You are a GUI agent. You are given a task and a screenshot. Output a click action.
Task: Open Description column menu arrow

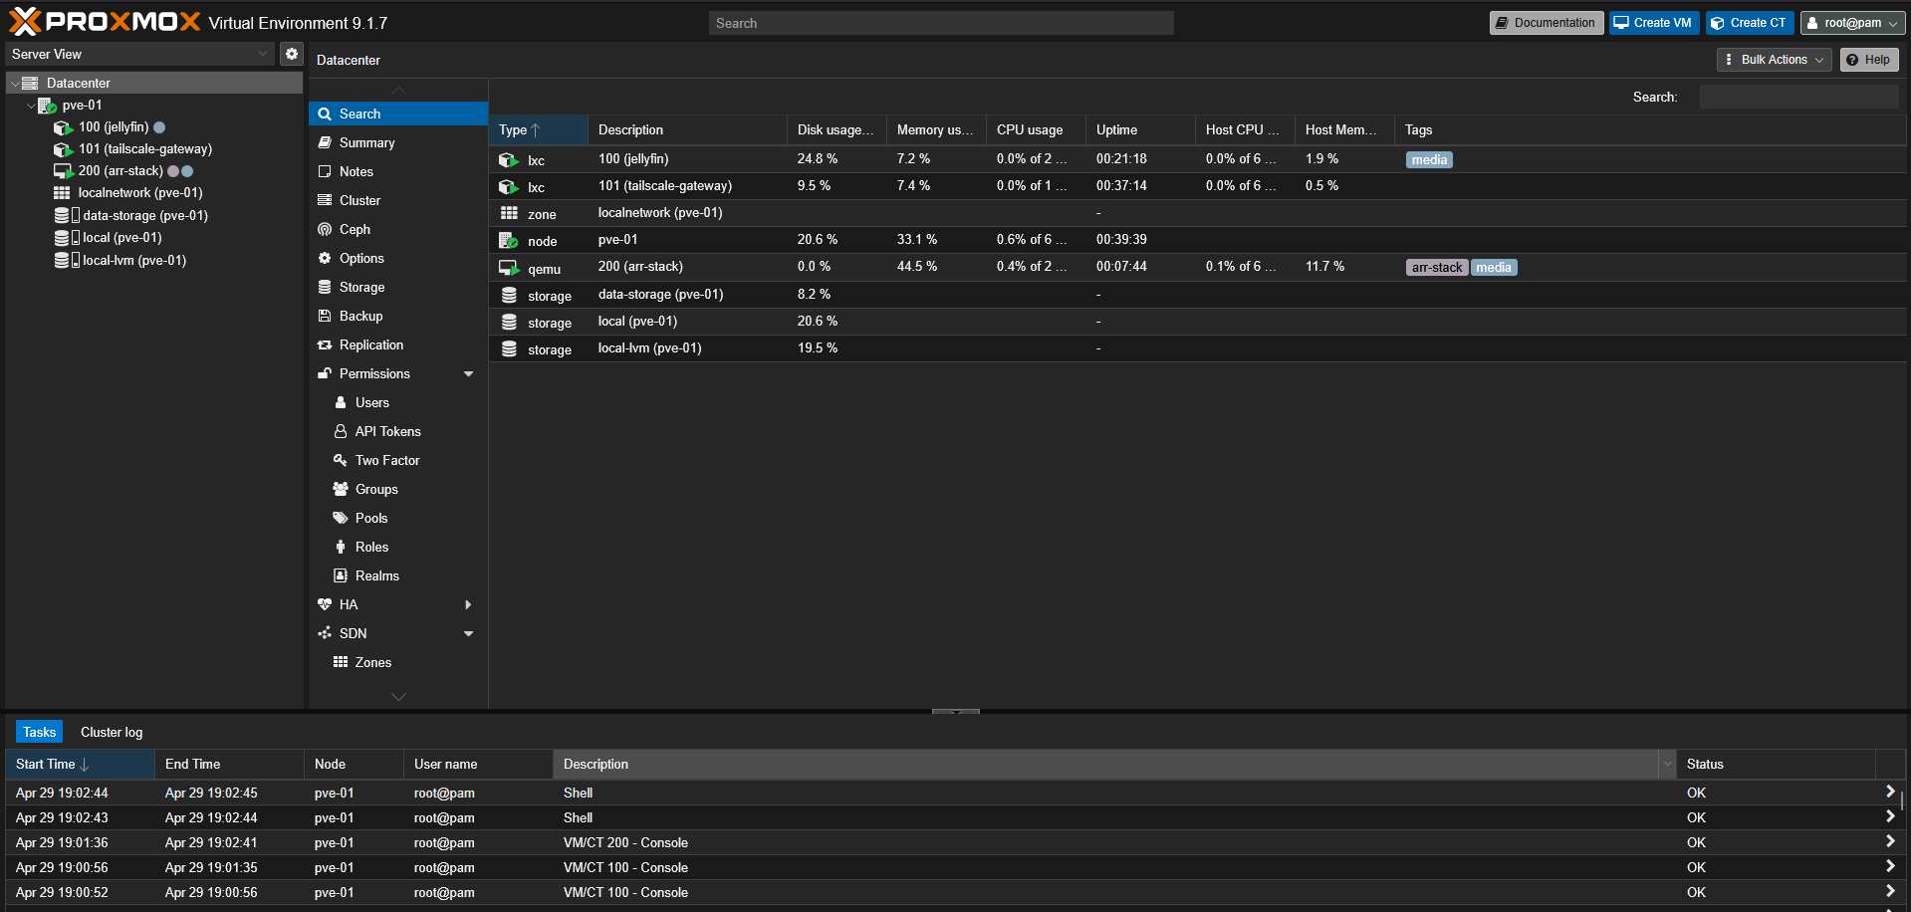point(1667,764)
